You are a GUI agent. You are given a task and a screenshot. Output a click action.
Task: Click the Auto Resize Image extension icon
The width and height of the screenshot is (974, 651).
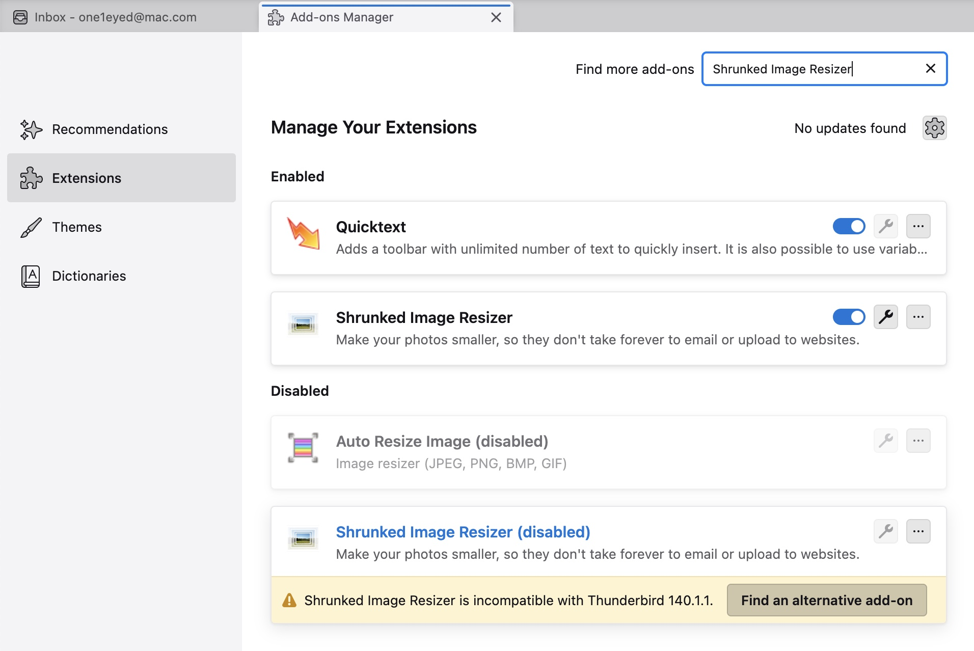click(x=303, y=448)
